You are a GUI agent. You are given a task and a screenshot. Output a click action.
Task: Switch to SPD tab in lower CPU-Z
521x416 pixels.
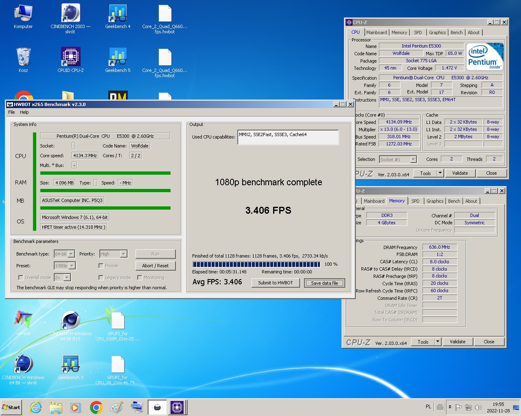click(416, 201)
